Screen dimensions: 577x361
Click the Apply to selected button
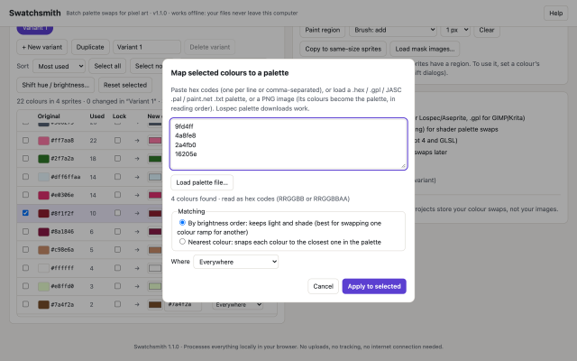pyautogui.click(x=374, y=286)
